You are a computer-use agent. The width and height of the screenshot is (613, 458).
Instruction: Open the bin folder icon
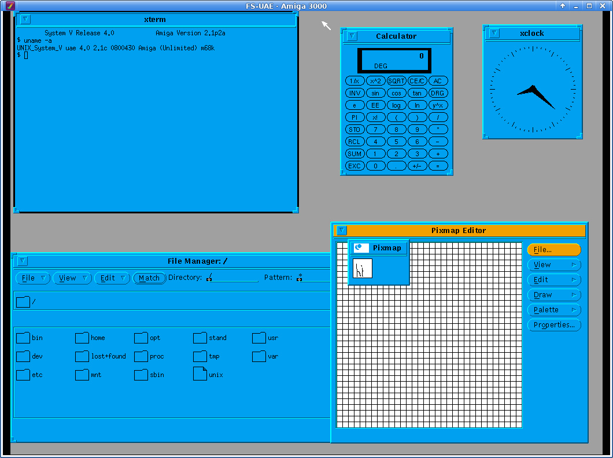23,338
